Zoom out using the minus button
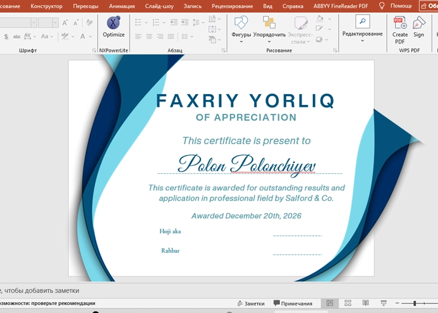The width and height of the screenshot is (438, 313). coord(397,304)
